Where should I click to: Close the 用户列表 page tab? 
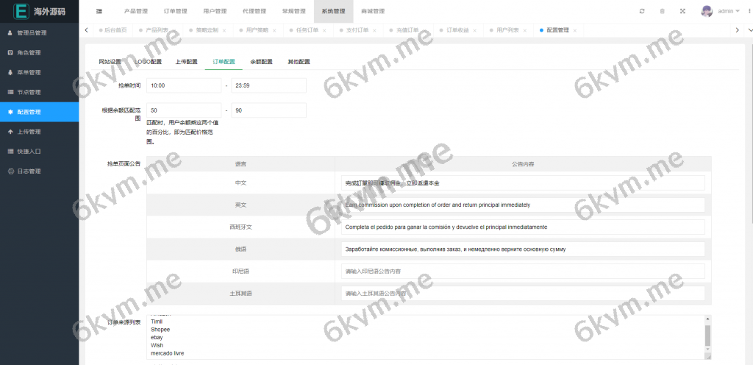tap(524, 30)
